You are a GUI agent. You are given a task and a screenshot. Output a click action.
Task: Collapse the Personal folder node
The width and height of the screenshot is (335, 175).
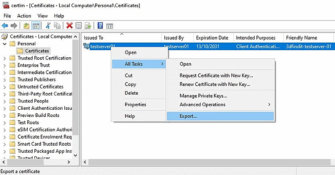(5, 44)
